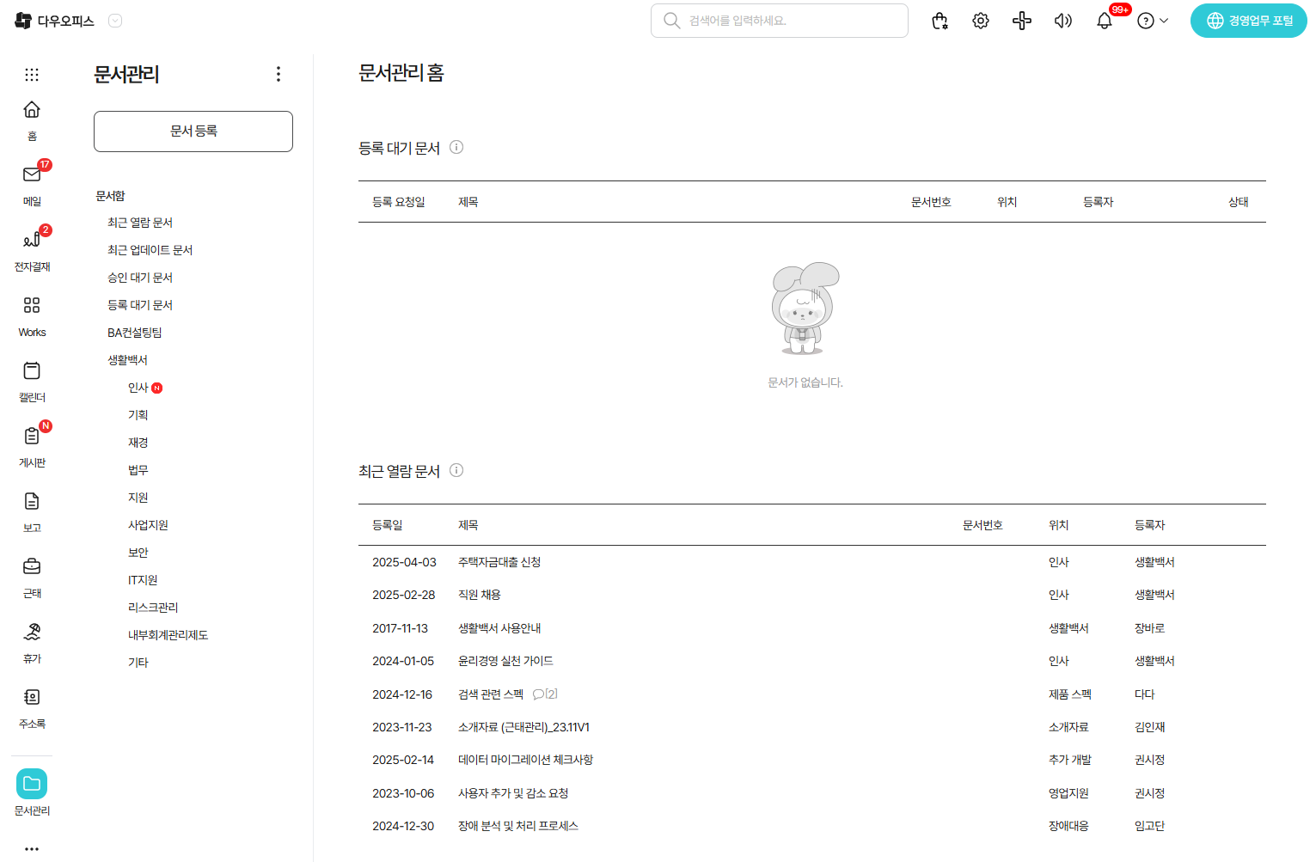Click the notification bell icon
Viewport: 1316px width, 862px height.
[1105, 21]
